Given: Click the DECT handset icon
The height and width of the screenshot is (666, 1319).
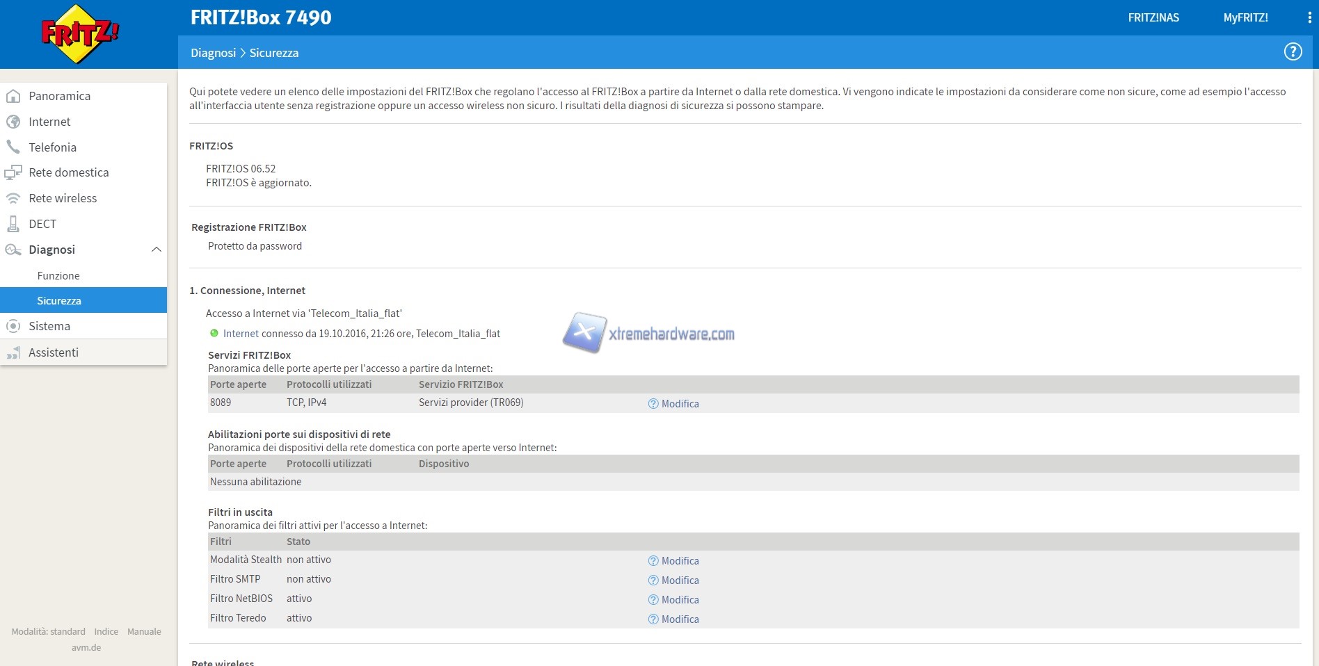Looking at the screenshot, I should tap(13, 224).
